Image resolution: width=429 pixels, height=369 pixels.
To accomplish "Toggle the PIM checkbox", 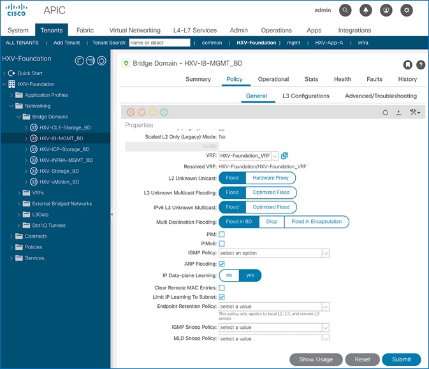I will (x=222, y=234).
